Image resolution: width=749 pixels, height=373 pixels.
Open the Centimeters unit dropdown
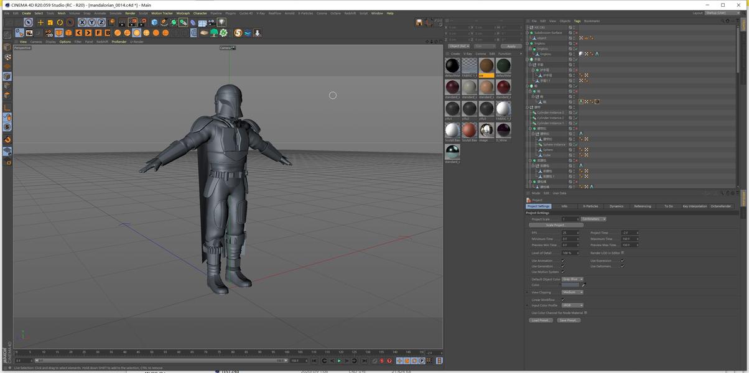[x=593, y=219]
